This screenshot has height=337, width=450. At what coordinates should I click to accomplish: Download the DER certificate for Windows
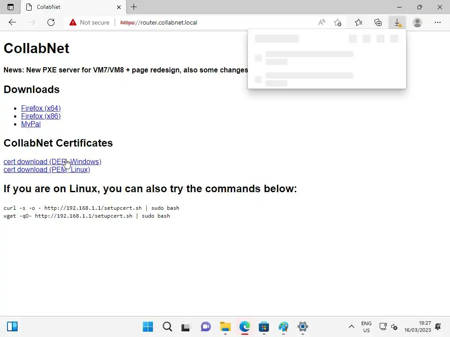[x=53, y=161]
